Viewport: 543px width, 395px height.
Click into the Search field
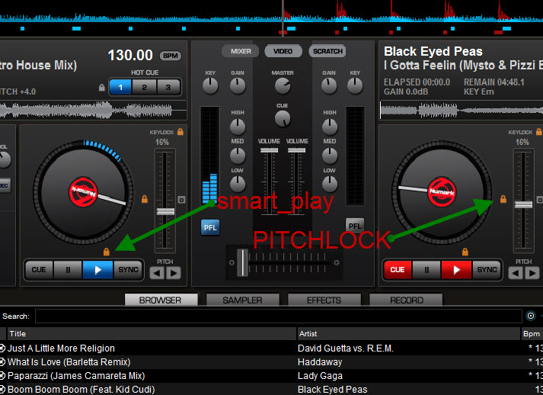point(279,316)
